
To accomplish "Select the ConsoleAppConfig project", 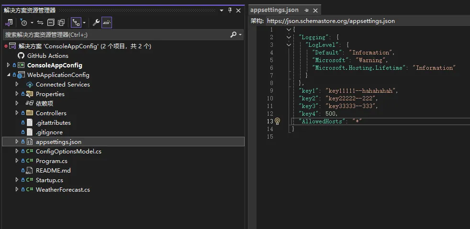I will coord(55,65).
